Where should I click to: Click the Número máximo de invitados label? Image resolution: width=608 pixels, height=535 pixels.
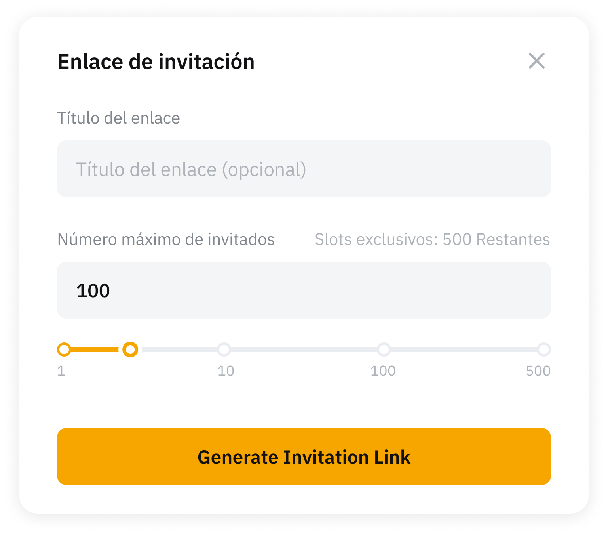click(166, 239)
